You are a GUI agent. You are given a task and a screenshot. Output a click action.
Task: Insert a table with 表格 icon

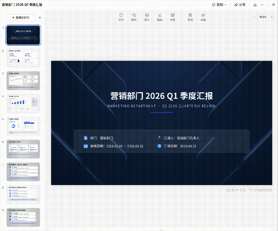pos(173,17)
